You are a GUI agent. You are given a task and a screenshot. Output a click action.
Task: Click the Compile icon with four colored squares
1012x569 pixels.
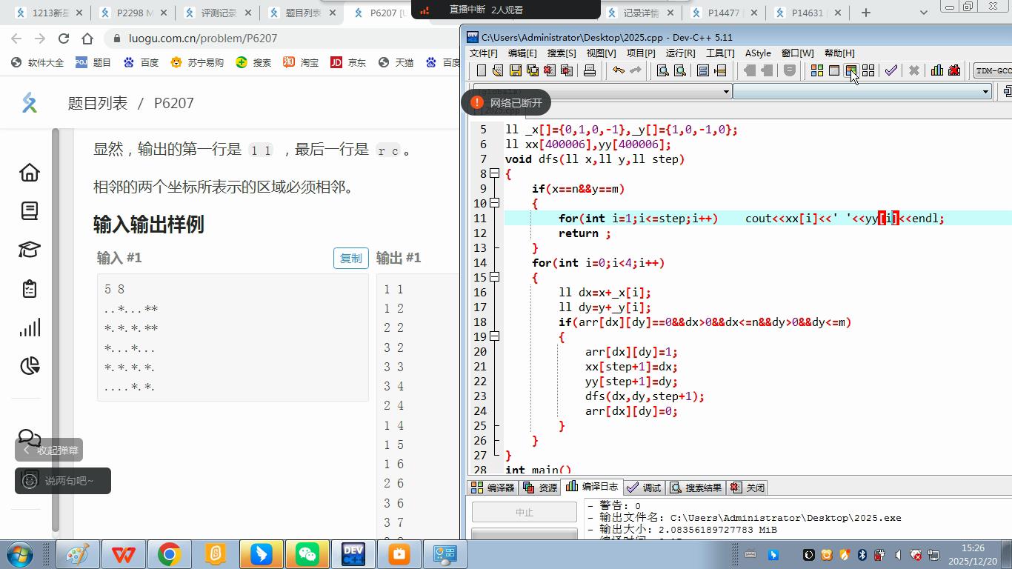tap(816, 70)
